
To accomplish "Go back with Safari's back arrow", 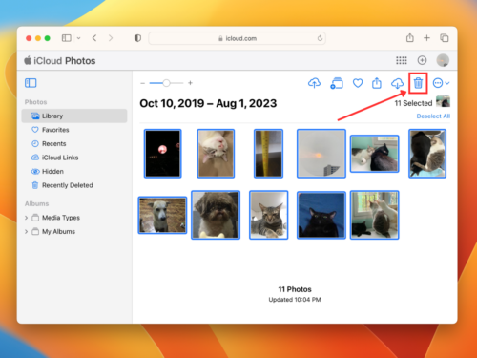I will click(x=94, y=38).
